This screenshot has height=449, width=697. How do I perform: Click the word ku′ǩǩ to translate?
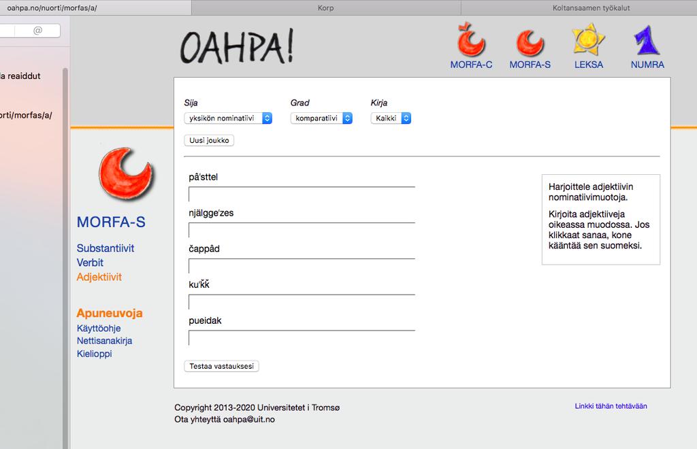point(199,284)
